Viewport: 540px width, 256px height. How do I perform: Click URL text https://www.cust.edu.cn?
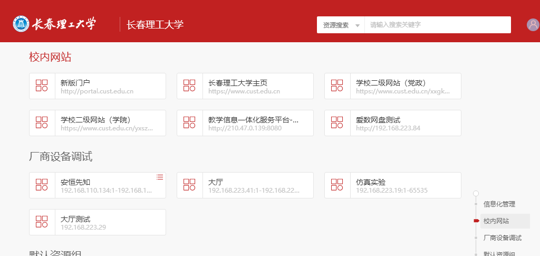(244, 91)
